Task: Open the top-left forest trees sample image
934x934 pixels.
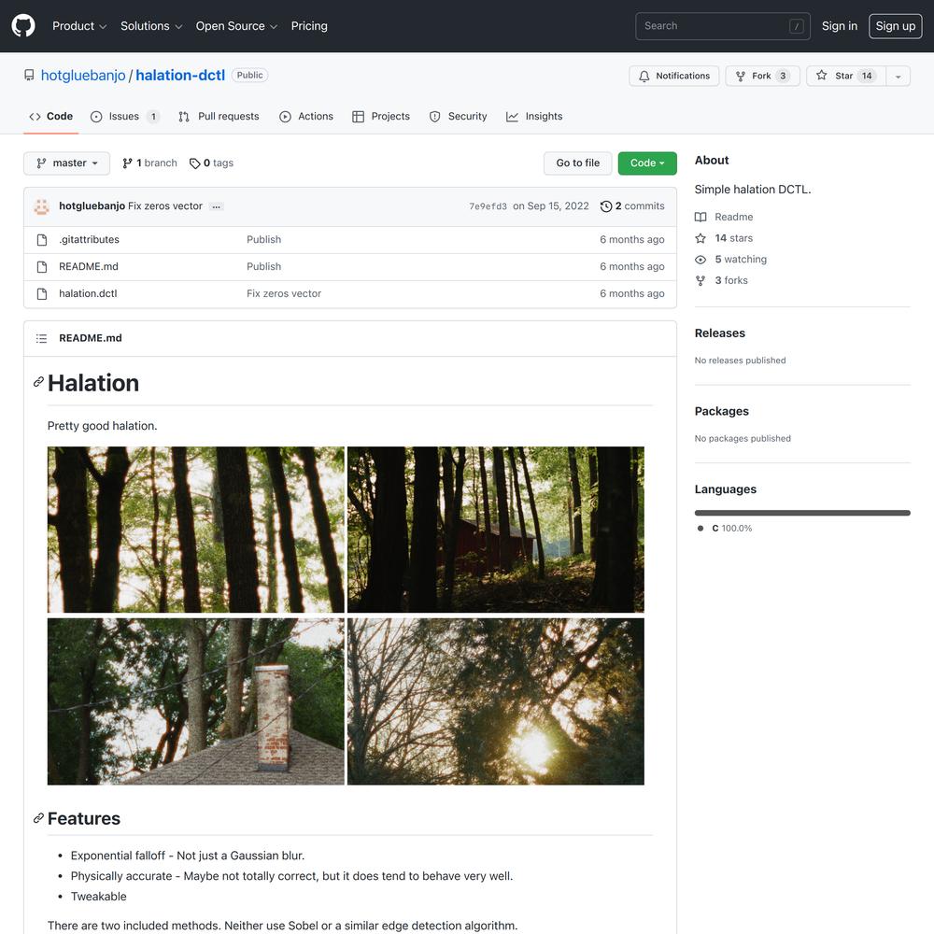Action: coord(196,530)
